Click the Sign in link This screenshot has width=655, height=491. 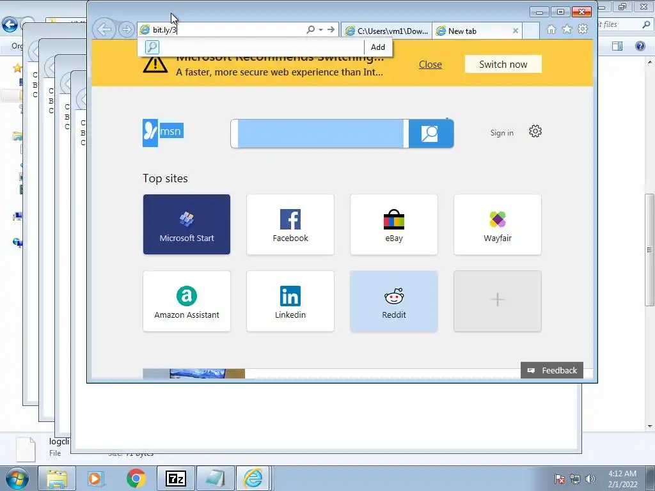(501, 133)
